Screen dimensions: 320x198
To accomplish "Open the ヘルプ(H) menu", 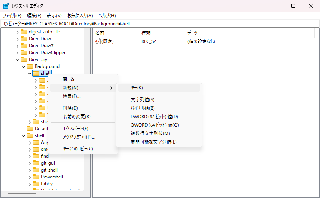I will click(107, 16).
